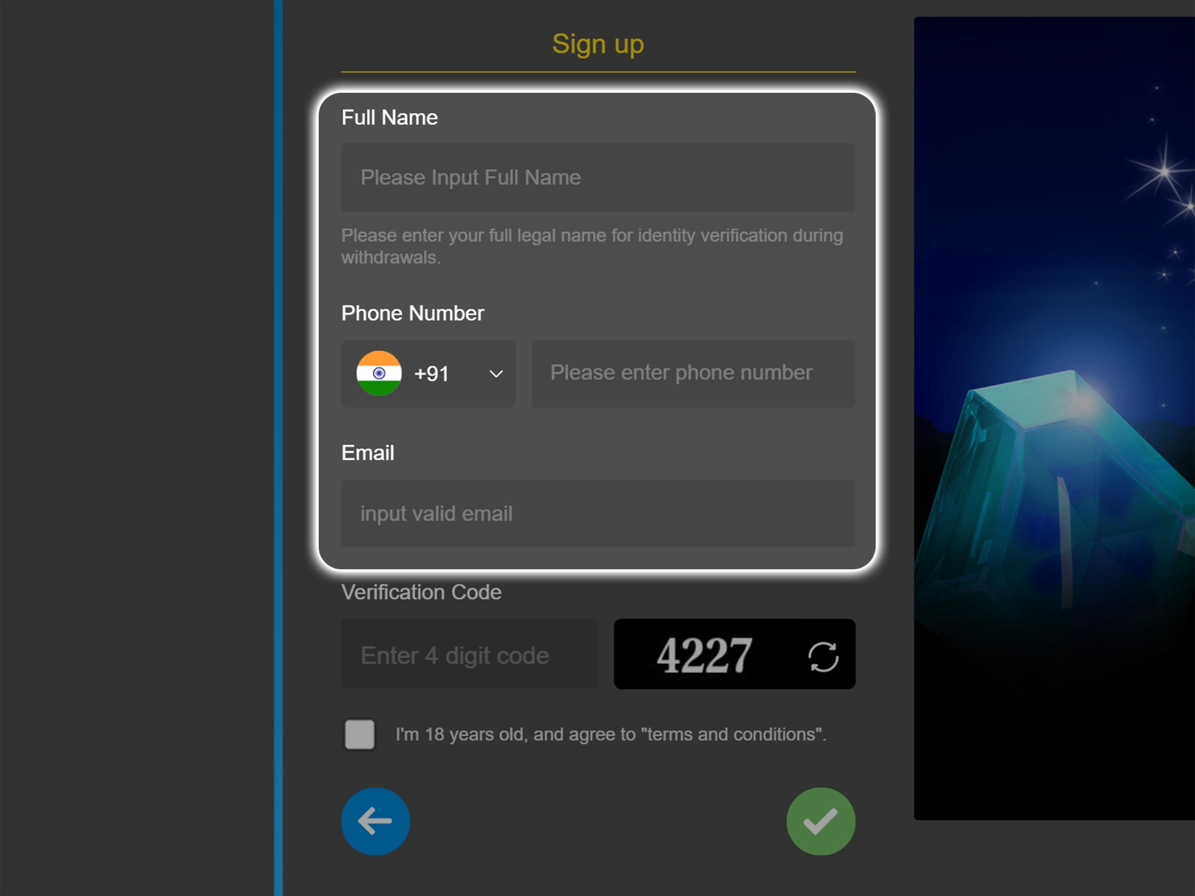Viewport: 1195px width, 896px height.
Task: Click the Sign up title text
Action: click(x=599, y=44)
